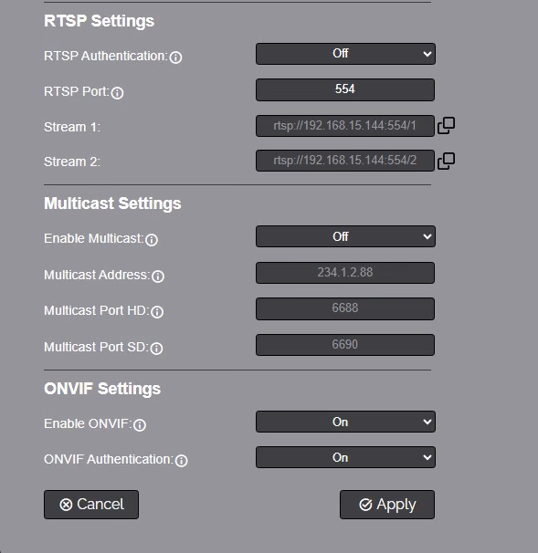Click the 'RTSP Authentication:' label text
Screen dimensions: 538x553
[106, 56]
